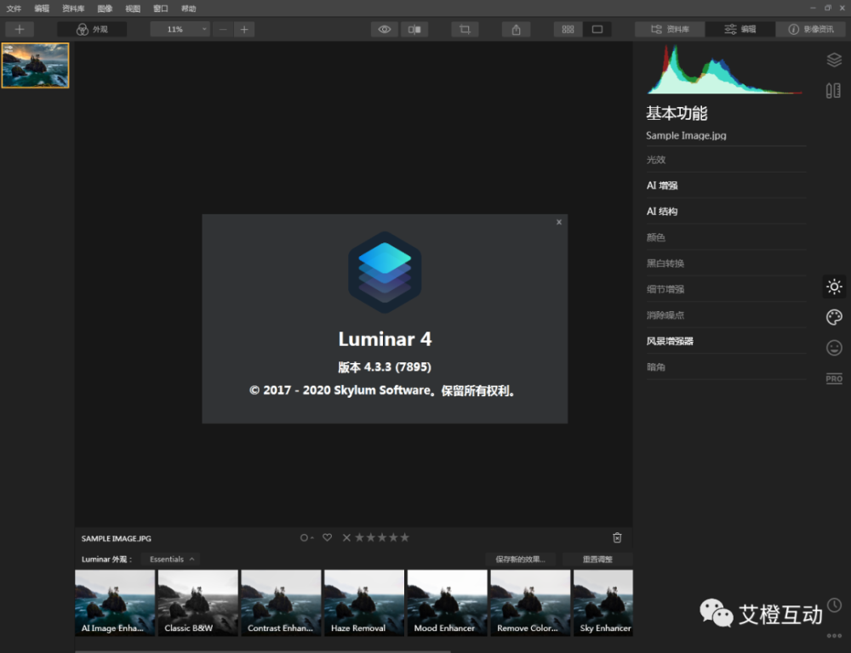Open the Layers panel icon
Screen dimensions: 851x653
[834, 60]
